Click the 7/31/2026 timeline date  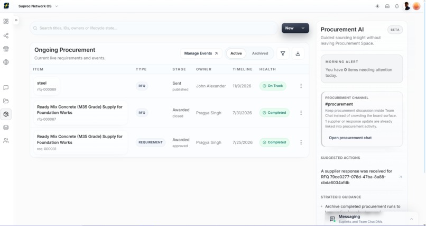pyautogui.click(x=242, y=113)
